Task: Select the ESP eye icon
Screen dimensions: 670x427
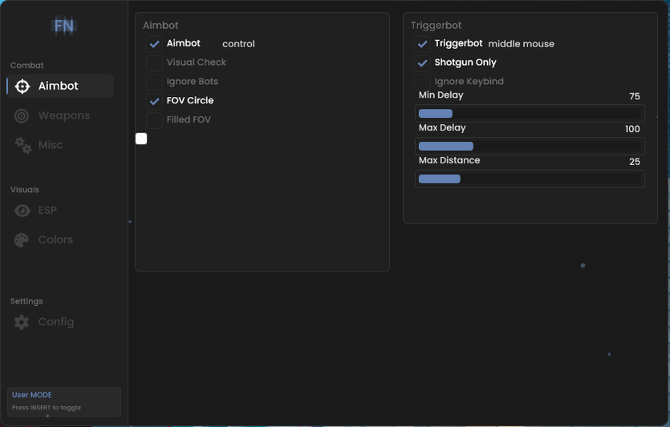Action: 22,211
